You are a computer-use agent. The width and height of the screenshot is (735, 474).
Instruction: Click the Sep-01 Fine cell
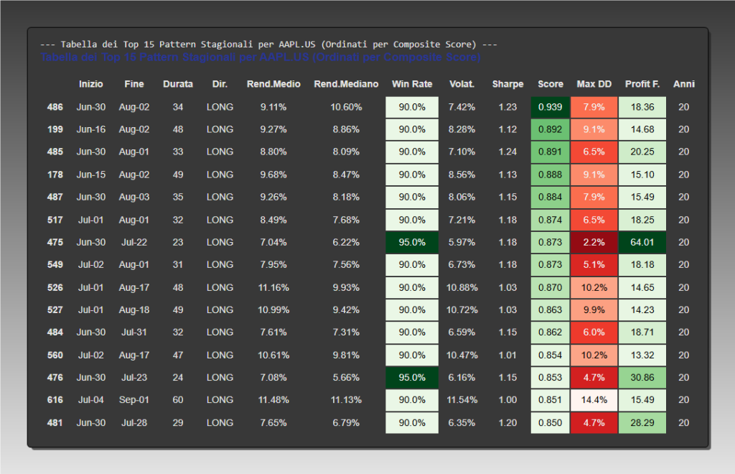134,400
